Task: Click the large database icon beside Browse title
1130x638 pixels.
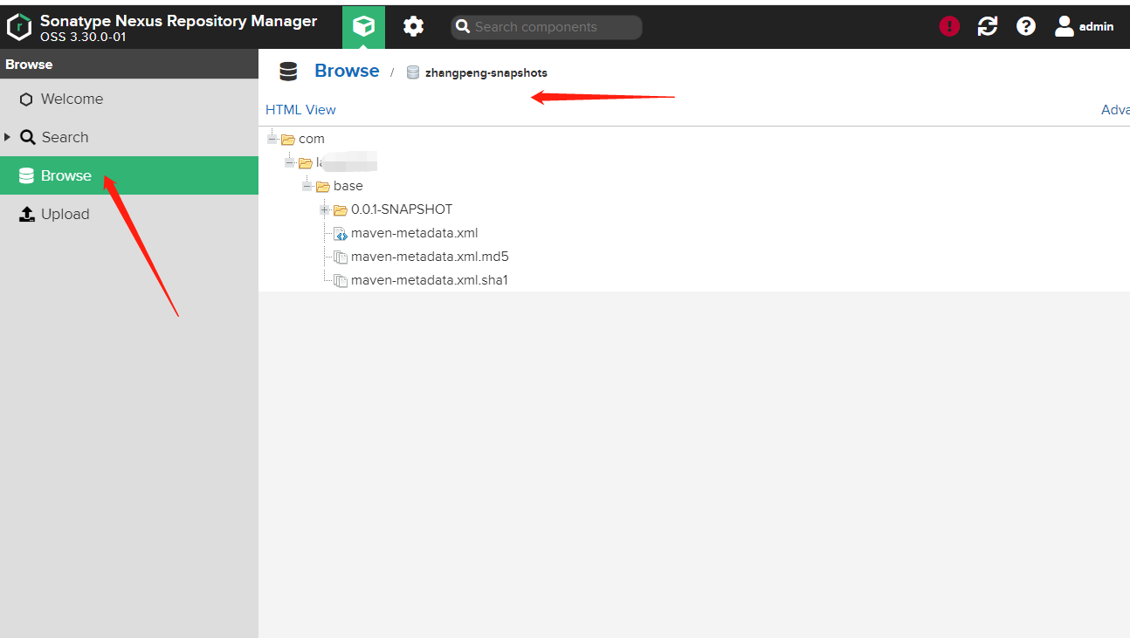Action: coord(288,72)
